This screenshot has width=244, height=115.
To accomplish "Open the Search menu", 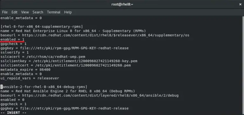I will coord(38,12).
